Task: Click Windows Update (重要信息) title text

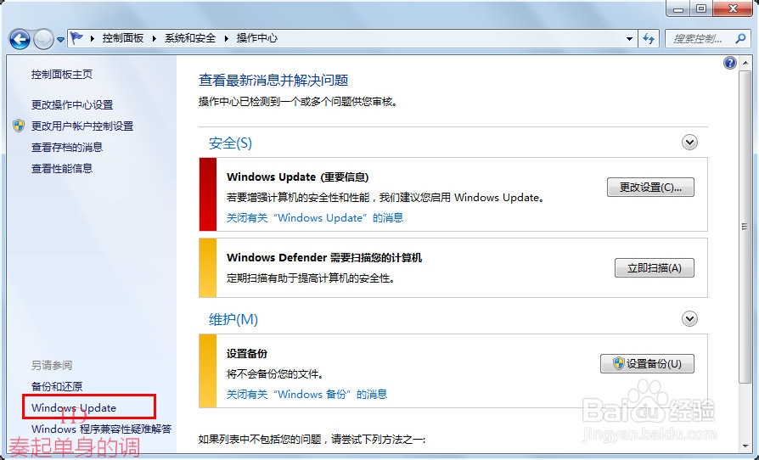Action: pos(298,177)
